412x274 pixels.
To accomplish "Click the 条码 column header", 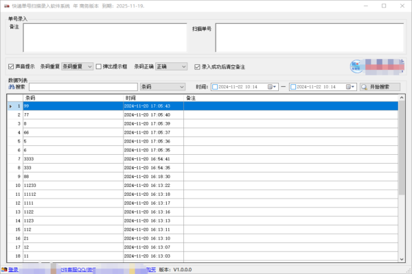I will tap(72, 98).
